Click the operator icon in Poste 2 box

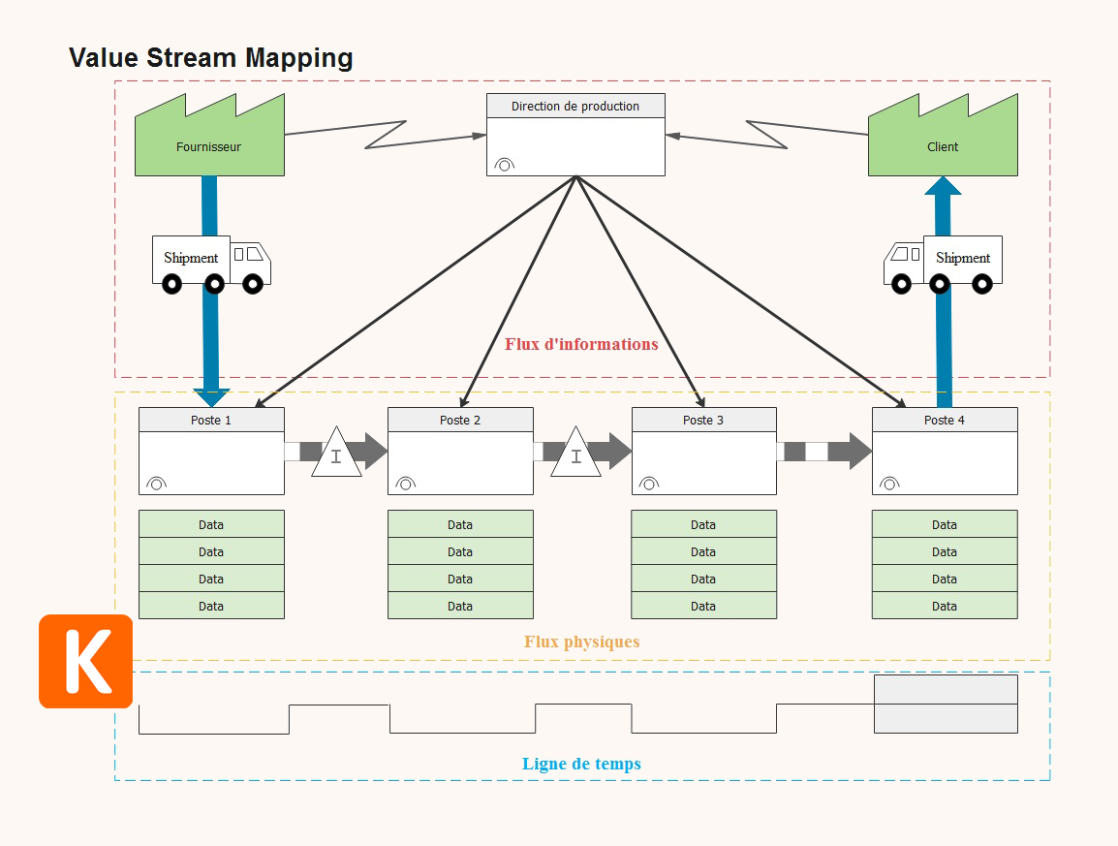click(x=405, y=483)
